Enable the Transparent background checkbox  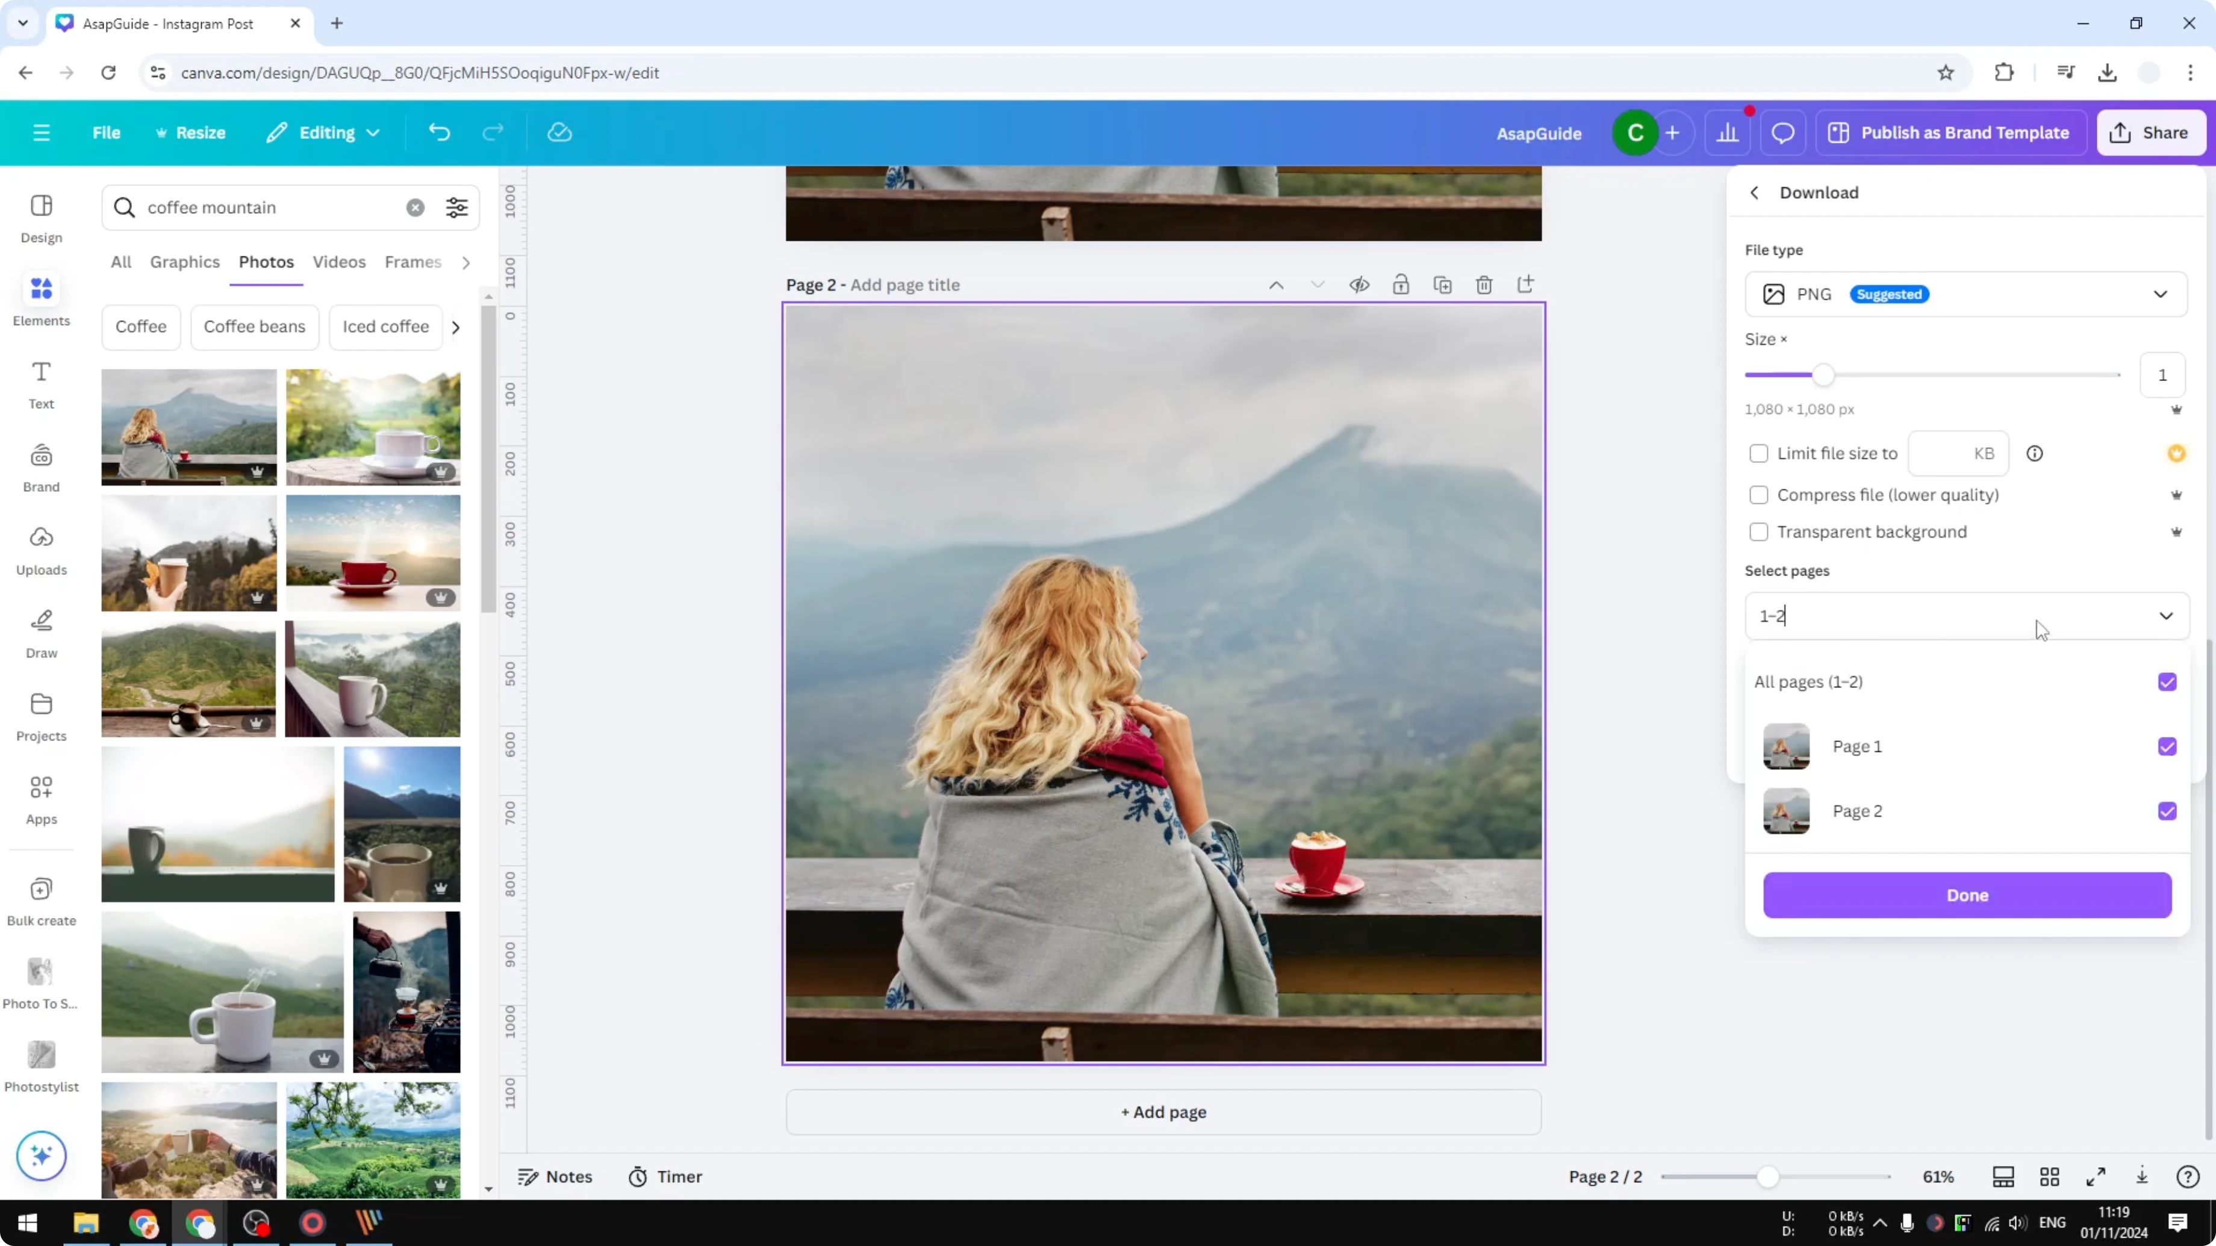[1759, 532]
